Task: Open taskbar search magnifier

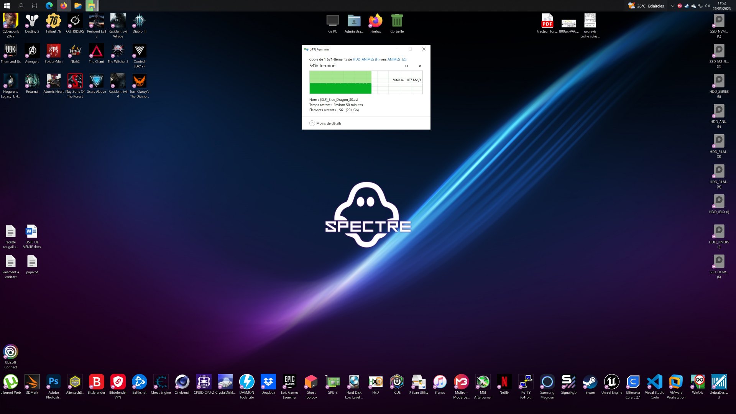Action: click(21, 6)
